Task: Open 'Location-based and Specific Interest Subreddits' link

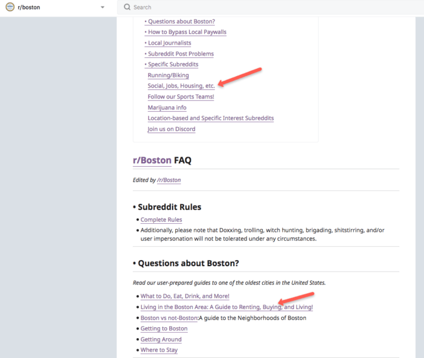Action: tap(211, 118)
